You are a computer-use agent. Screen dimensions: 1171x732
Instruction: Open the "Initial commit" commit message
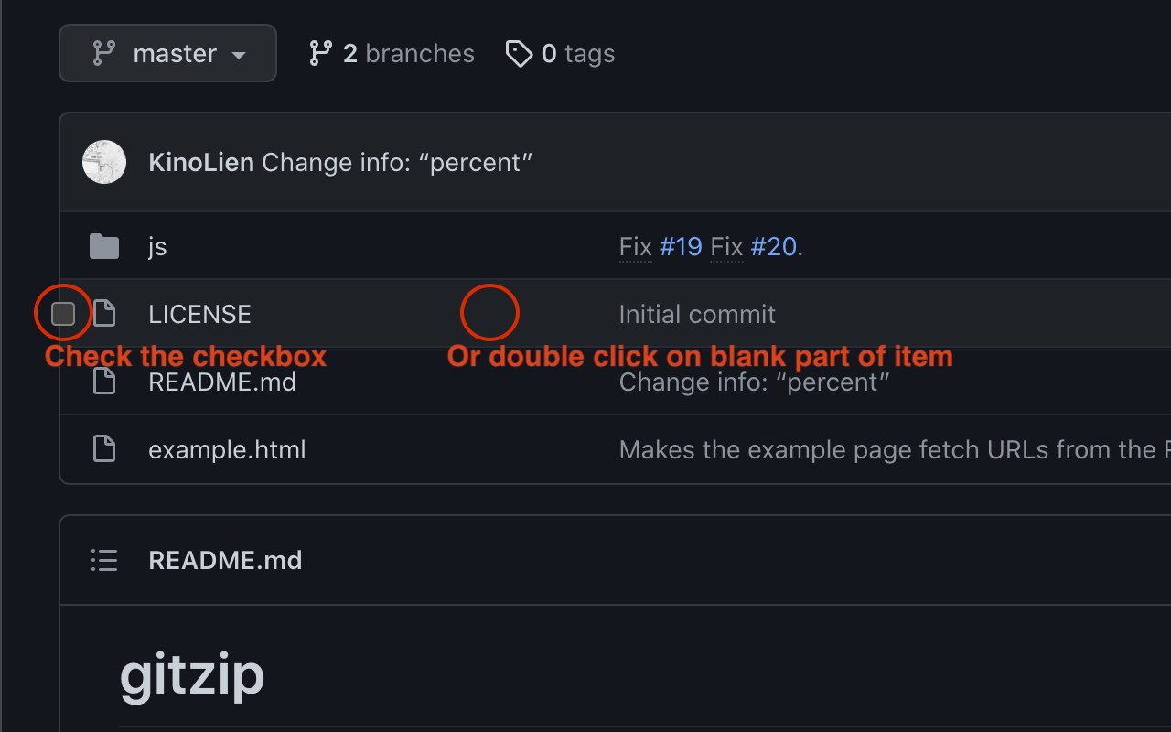[697, 314]
